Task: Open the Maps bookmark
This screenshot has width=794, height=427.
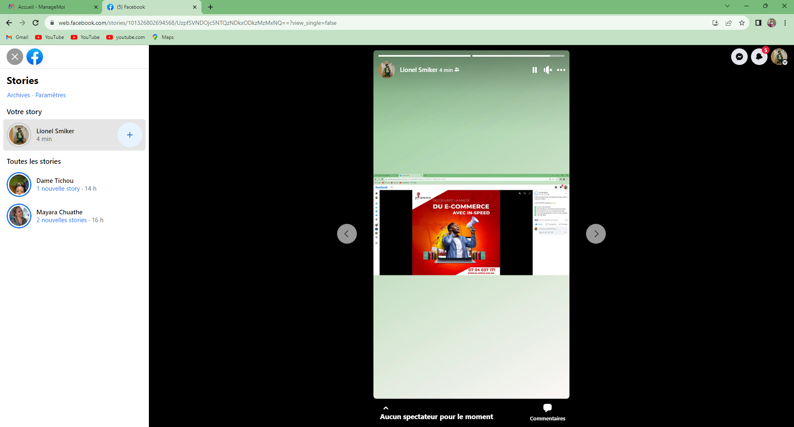Action: pyautogui.click(x=163, y=37)
